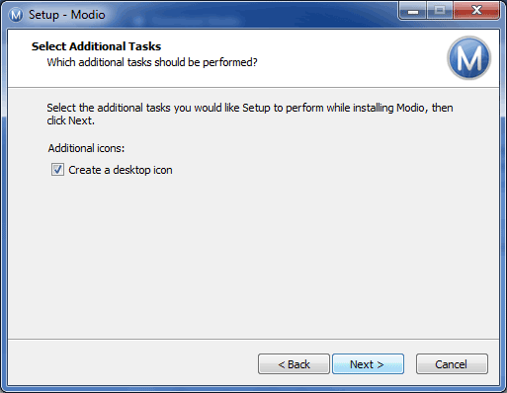Click the empty gray area below the checkbox
The height and width of the screenshot is (393, 507).
254,257
